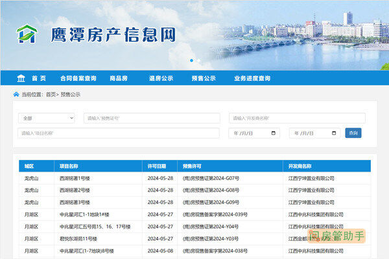This screenshot has width=389, height=259.
Task: Go to 首页 in navigation bar
Action: pyautogui.click(x=39, y=78)
